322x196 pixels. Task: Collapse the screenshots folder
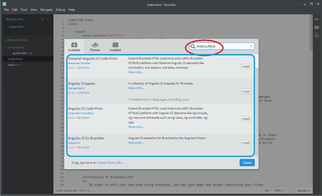point(15,47)
